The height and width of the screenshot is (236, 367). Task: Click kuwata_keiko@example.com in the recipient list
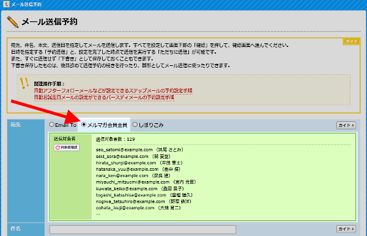coord(127,188)
